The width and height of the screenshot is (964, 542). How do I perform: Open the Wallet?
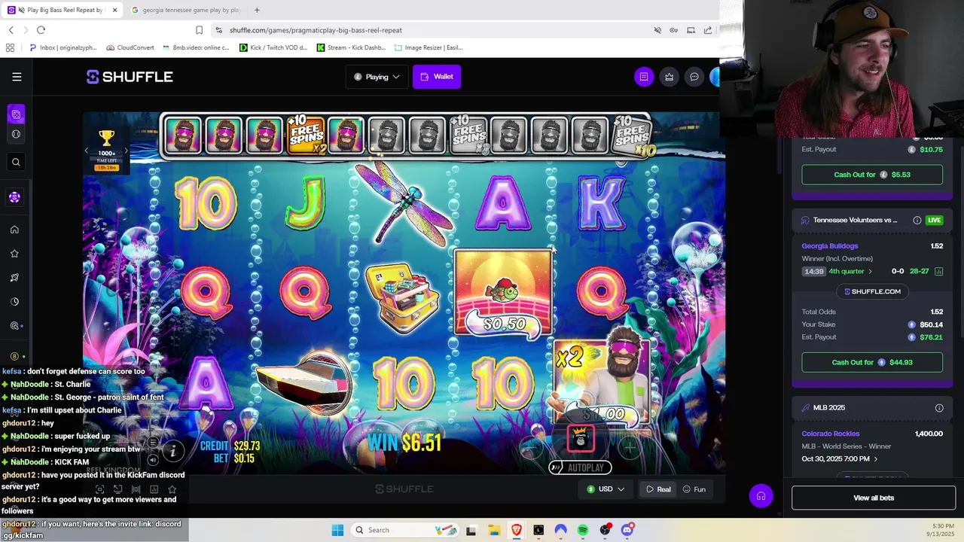tap(437, 77)
